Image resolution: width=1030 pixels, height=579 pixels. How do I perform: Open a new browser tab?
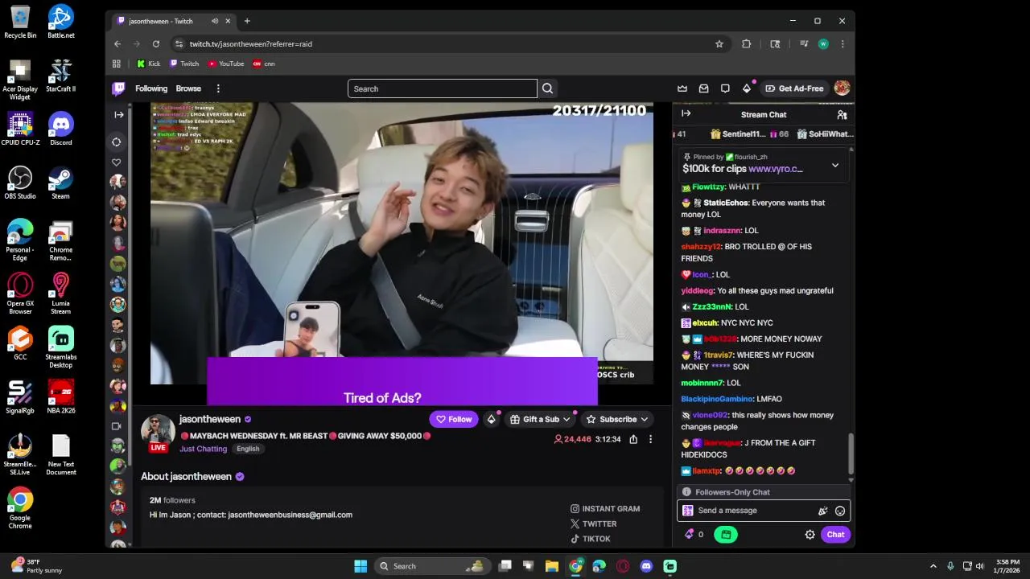247,21
